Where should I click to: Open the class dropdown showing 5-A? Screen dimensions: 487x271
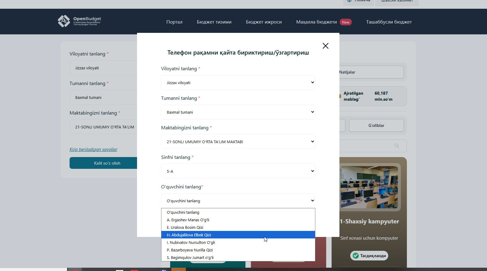pyautogui.click(x=238, y=171)
